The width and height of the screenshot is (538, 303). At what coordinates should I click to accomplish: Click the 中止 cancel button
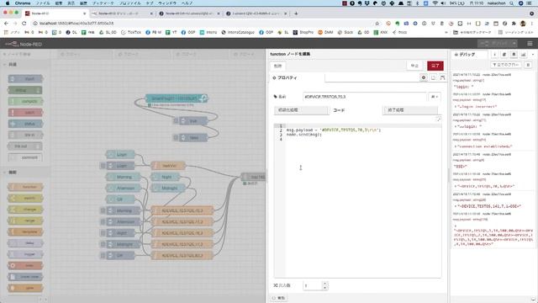(414, 66)
